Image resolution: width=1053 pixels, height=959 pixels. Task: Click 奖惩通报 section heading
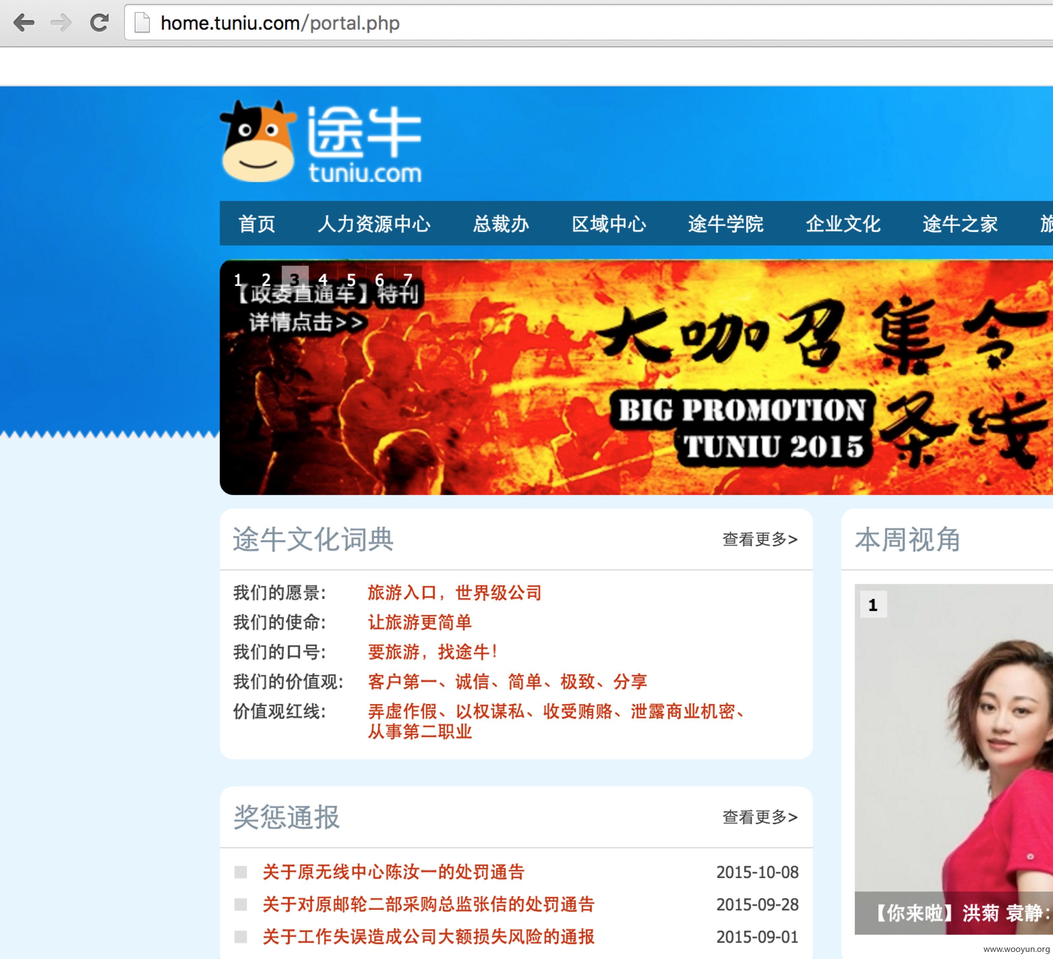coord(286,817)
